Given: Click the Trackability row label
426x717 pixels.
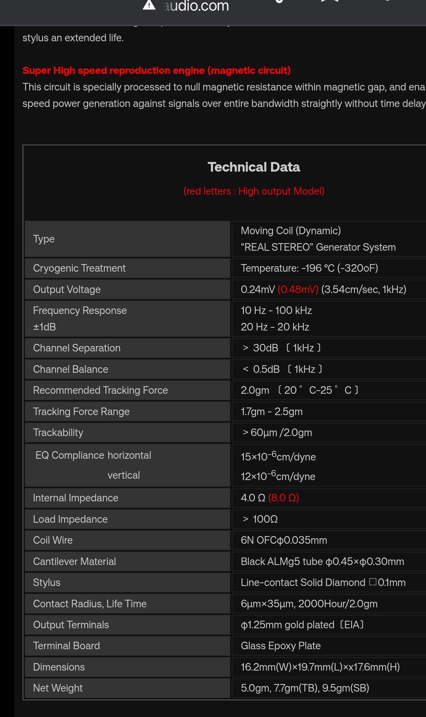Looking at the screenshot, I should point(58,433).
